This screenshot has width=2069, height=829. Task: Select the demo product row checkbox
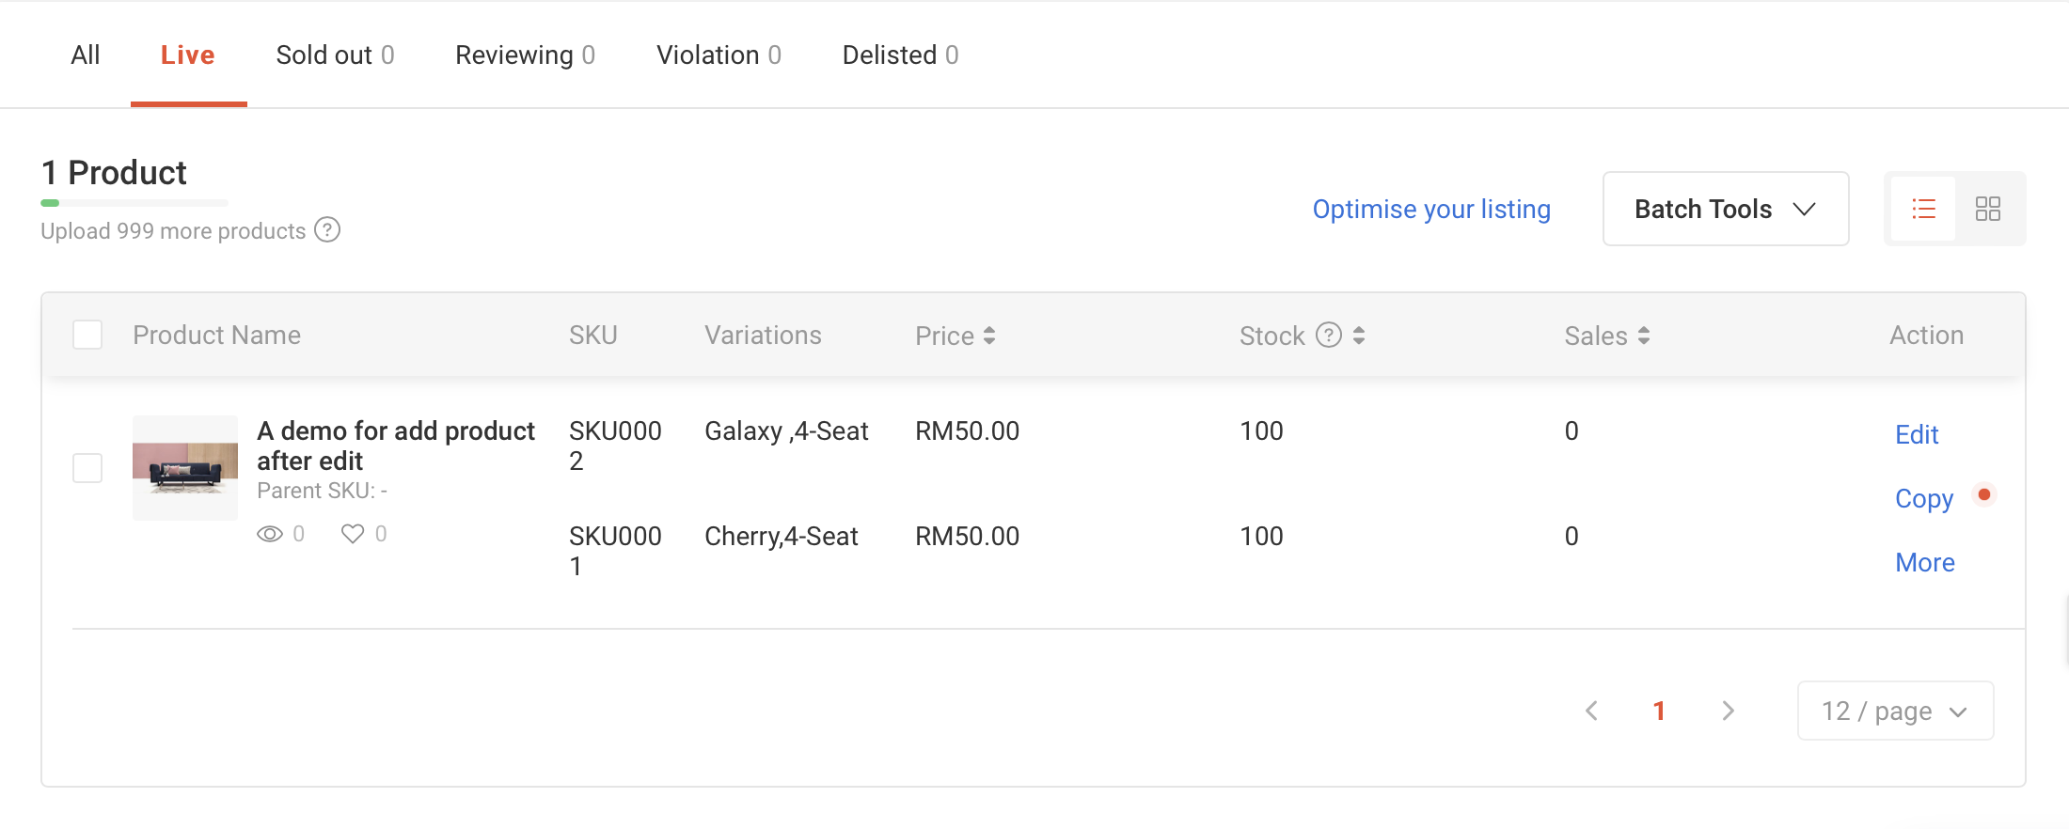[x=87, y=467]
